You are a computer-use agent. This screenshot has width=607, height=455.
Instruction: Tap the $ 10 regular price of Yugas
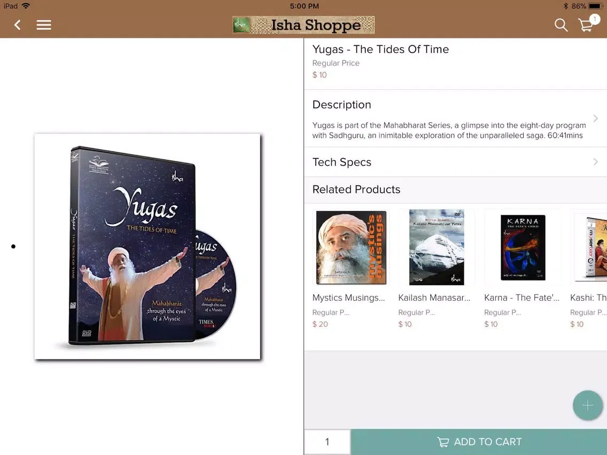[320, 75]
